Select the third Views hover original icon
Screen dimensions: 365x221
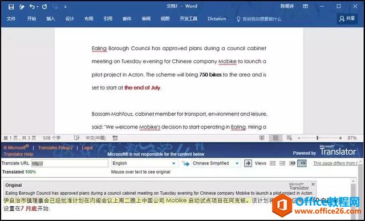292,163
